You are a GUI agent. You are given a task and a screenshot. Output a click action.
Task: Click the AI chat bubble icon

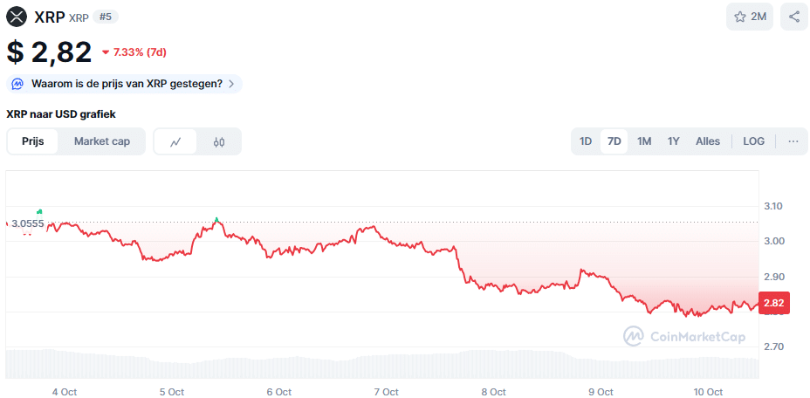point(17,84)
